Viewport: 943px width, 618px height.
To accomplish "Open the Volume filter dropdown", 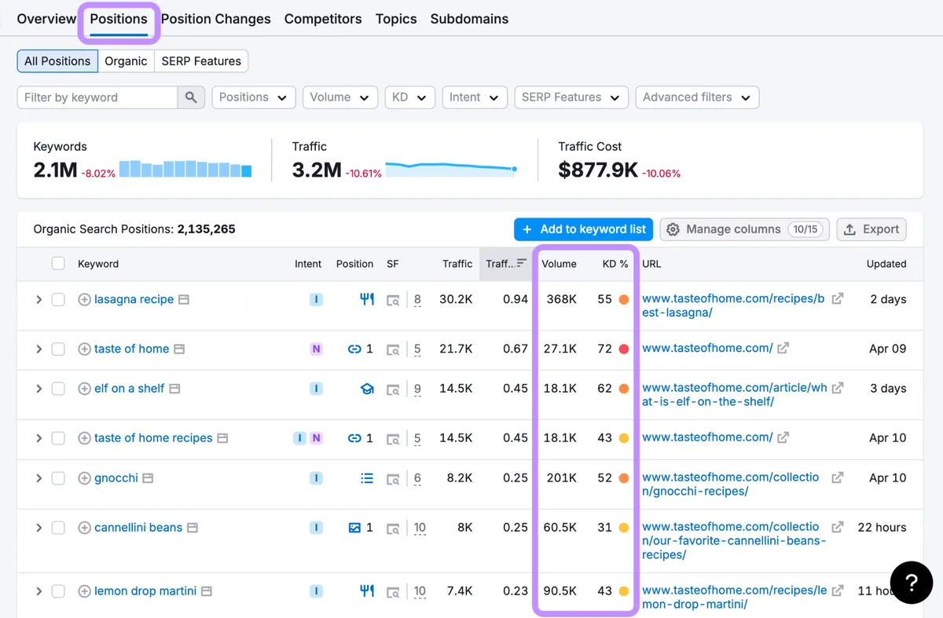I will (340, 97).
